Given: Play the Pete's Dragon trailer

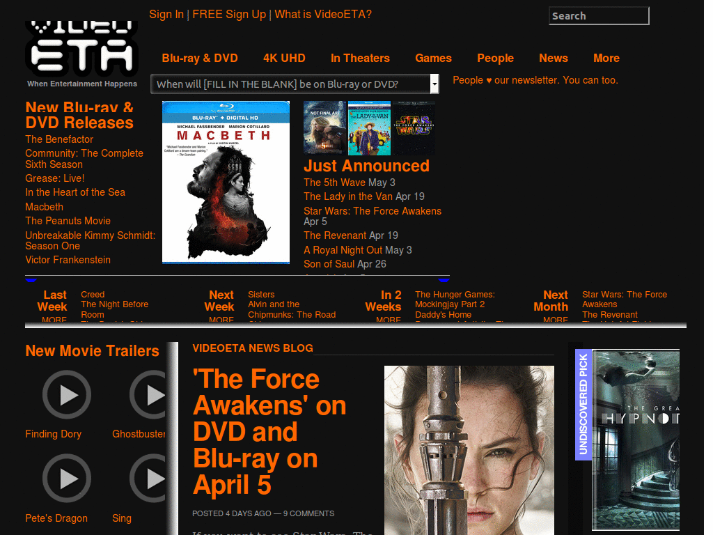Looking at the screenshot, I should [67, 478].
